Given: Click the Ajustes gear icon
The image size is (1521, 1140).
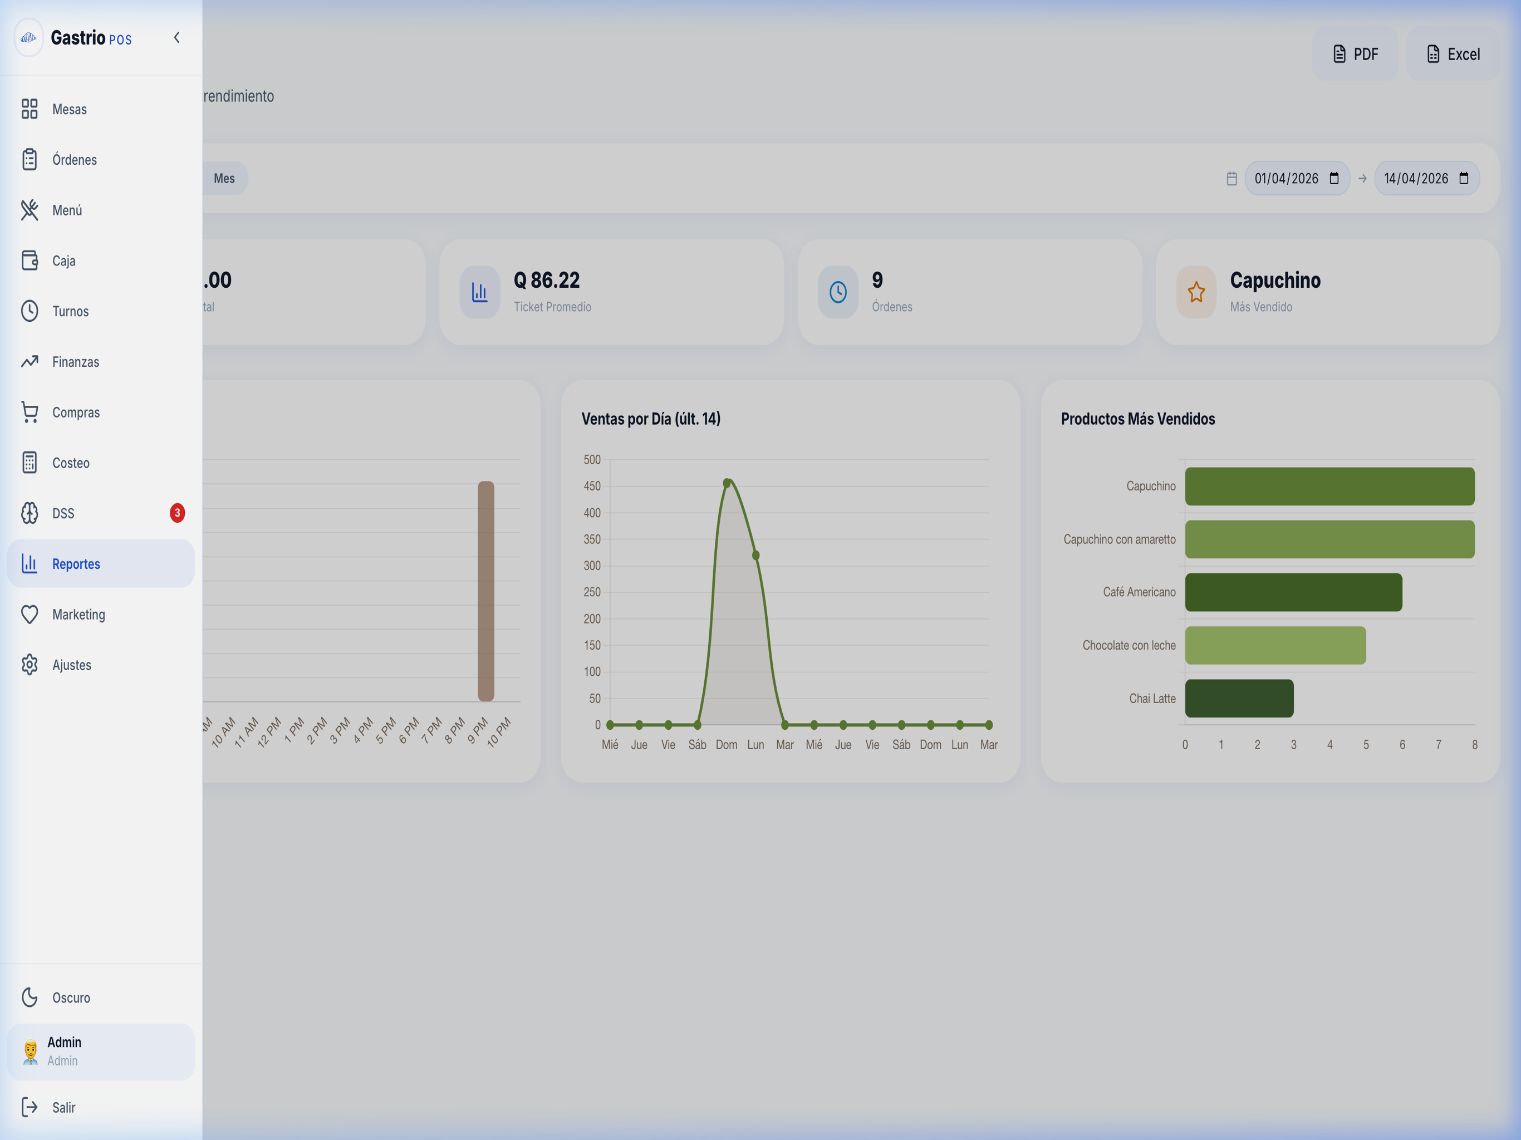Looking at the screenshot, I should tap(30, 665).
